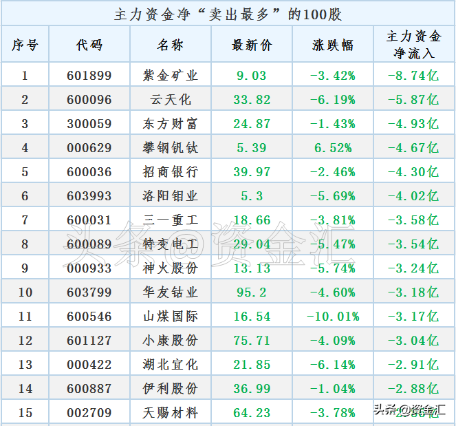Click latest price 75.71
This screenshot has width=456, height=426.
[x=252, y=341]
